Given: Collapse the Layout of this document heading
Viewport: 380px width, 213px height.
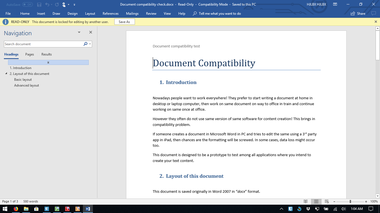Looking at the screenshot, I should point(6,74).
